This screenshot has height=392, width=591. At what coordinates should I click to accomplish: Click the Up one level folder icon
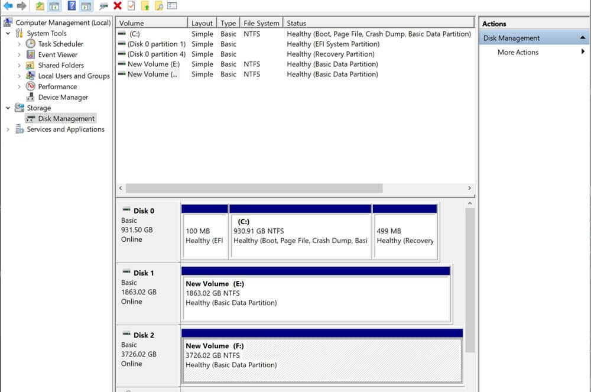click(40, 6)
